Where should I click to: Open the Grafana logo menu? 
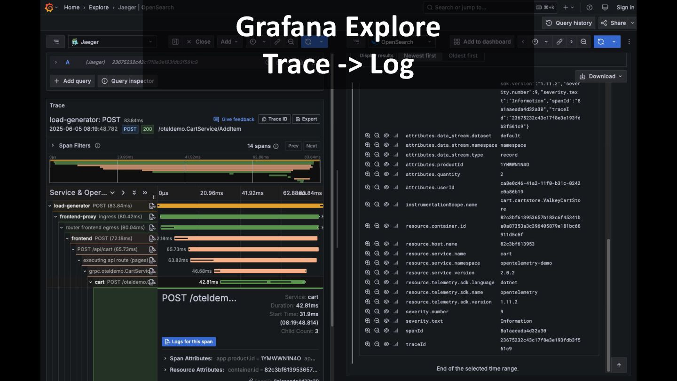tap(49, 8)
